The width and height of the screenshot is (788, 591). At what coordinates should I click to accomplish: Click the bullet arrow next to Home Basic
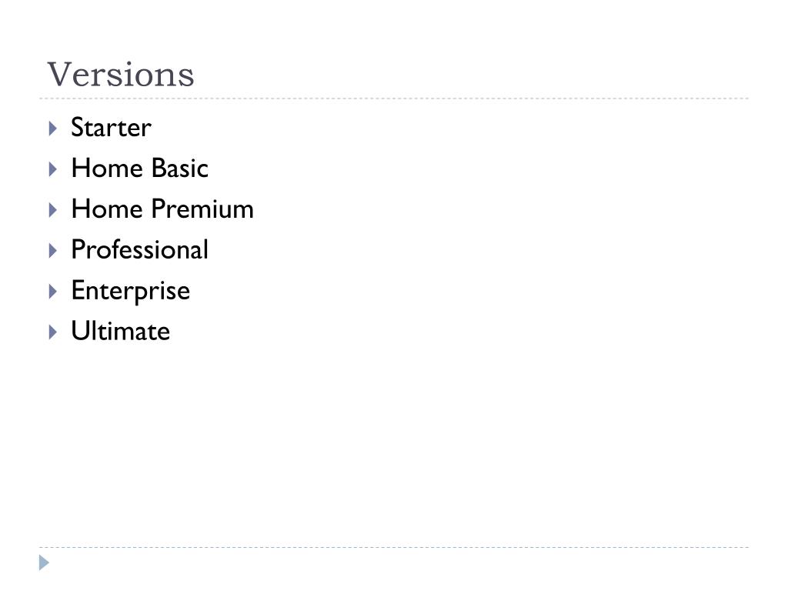pyautogui.click(x=52, y=169)
